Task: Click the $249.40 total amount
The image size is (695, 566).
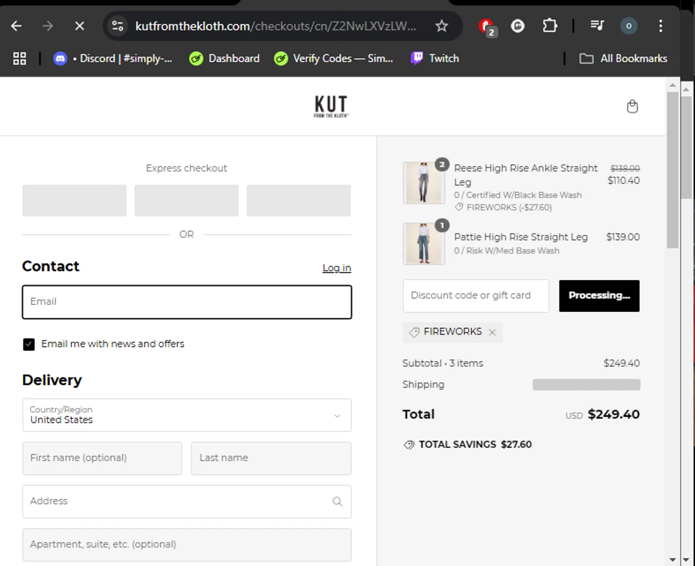Action: 613,414
